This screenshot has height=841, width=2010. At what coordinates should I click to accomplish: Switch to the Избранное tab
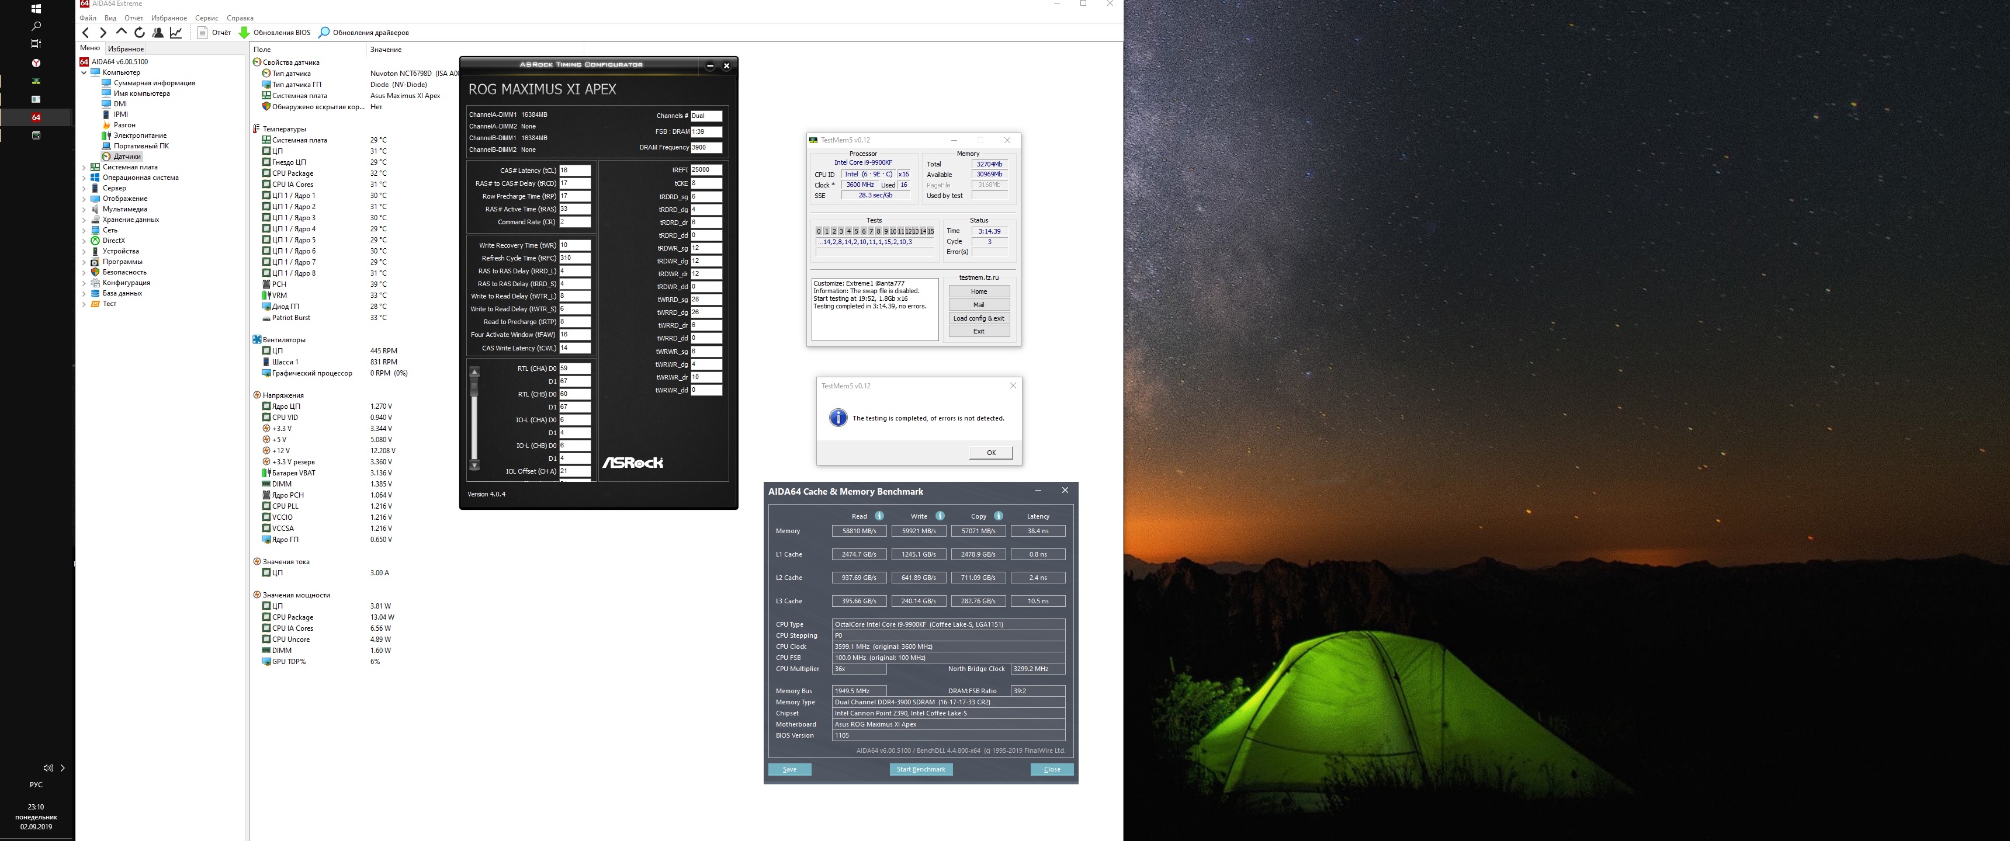[x=126, y=48]
